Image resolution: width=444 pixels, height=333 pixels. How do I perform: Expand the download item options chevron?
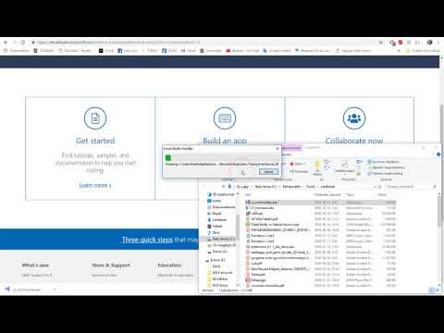coord(55,290)
